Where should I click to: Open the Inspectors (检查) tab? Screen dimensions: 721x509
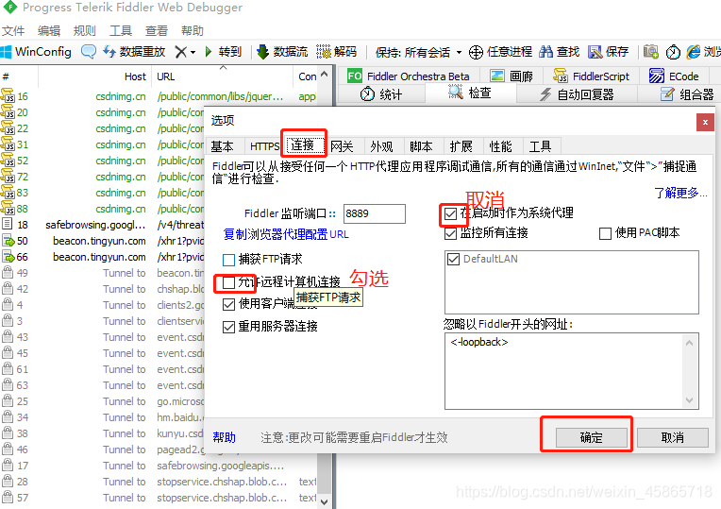(469, 93)
